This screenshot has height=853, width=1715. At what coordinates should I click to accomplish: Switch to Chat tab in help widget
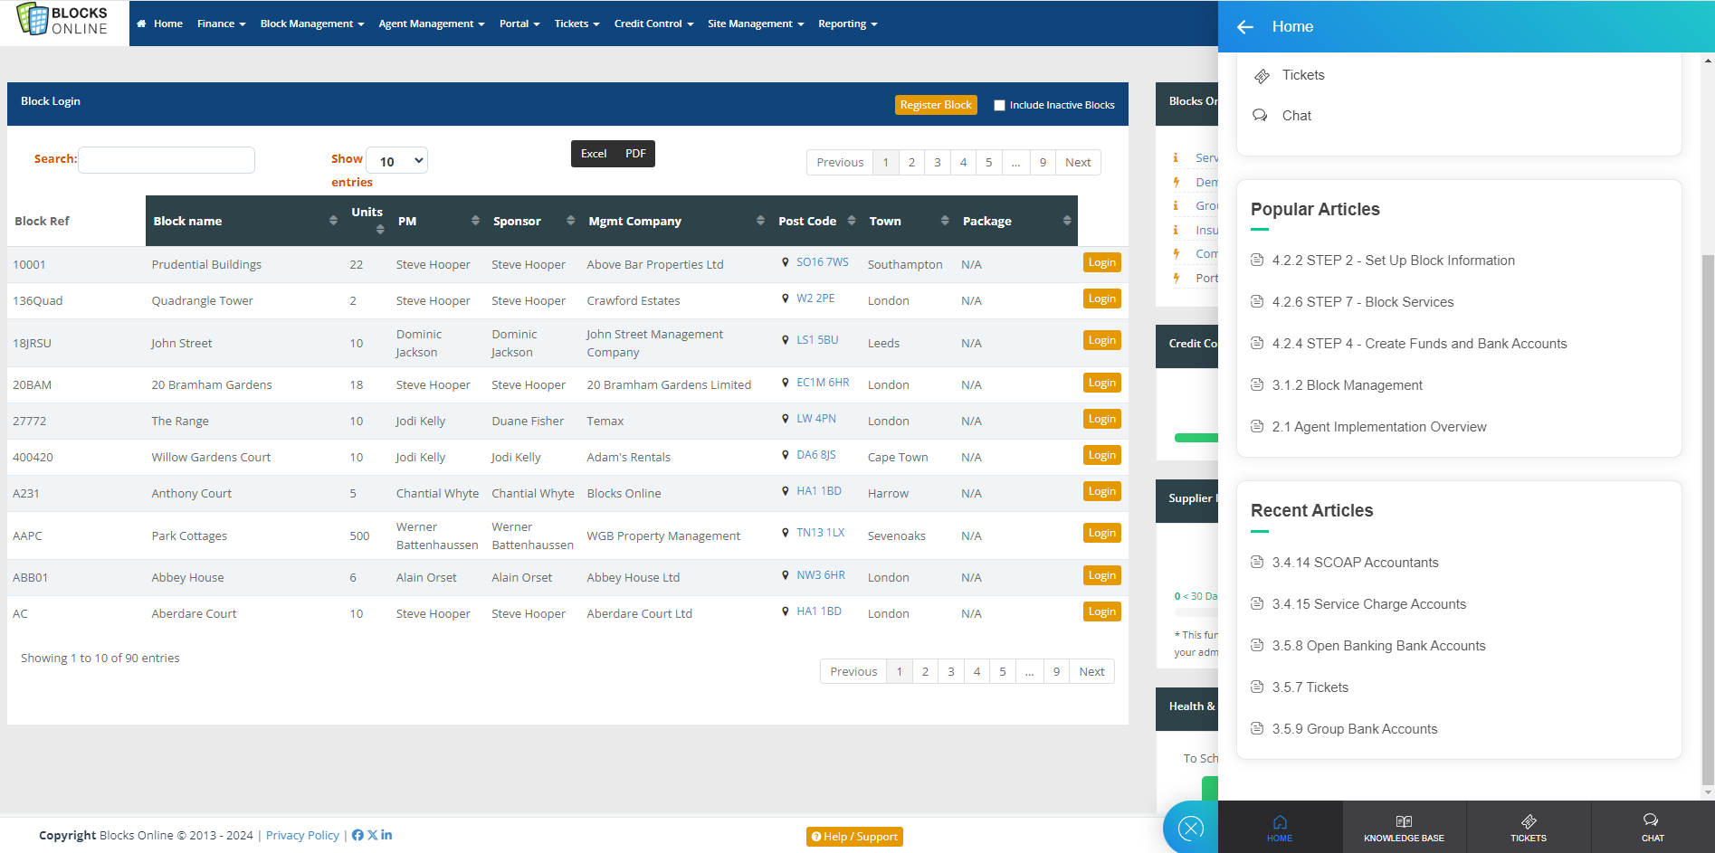(x=1653, y=828)
